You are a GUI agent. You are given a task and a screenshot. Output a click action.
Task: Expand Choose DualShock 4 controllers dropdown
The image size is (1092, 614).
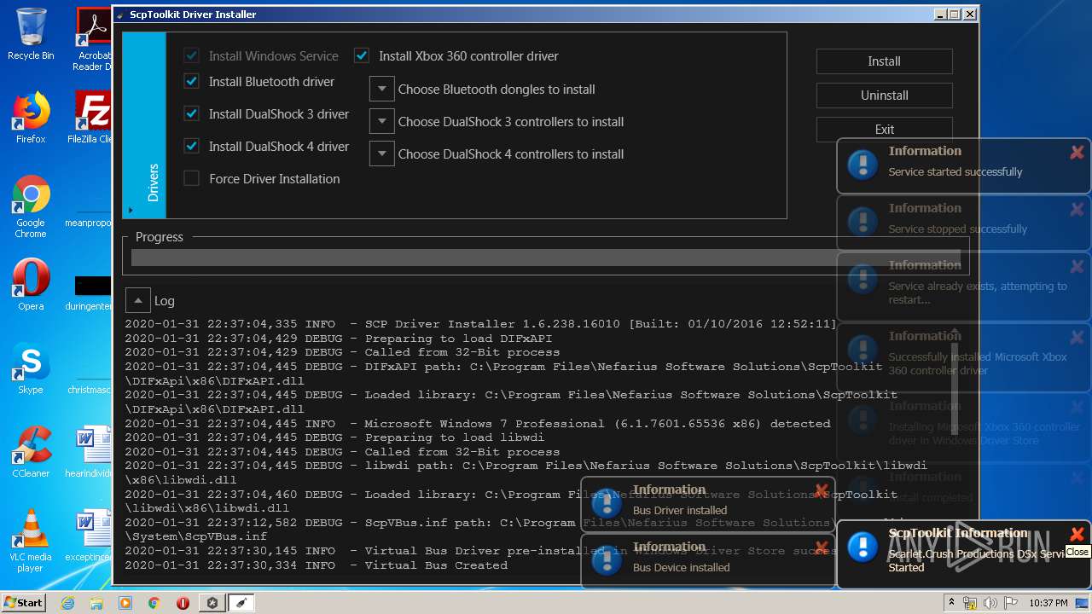[381, 153]
